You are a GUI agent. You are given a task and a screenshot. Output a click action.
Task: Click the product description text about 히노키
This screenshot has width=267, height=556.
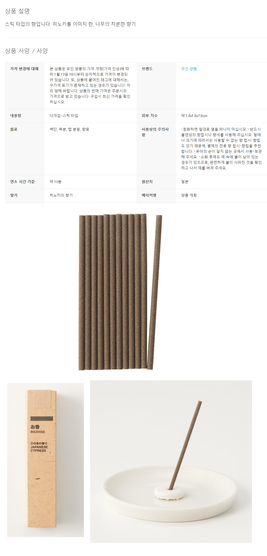click(71, 24)
